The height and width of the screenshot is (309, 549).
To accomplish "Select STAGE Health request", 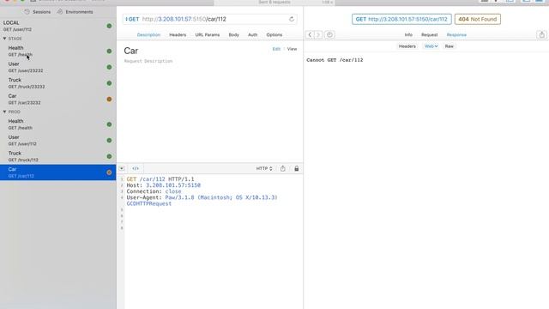I will [57, 51].
